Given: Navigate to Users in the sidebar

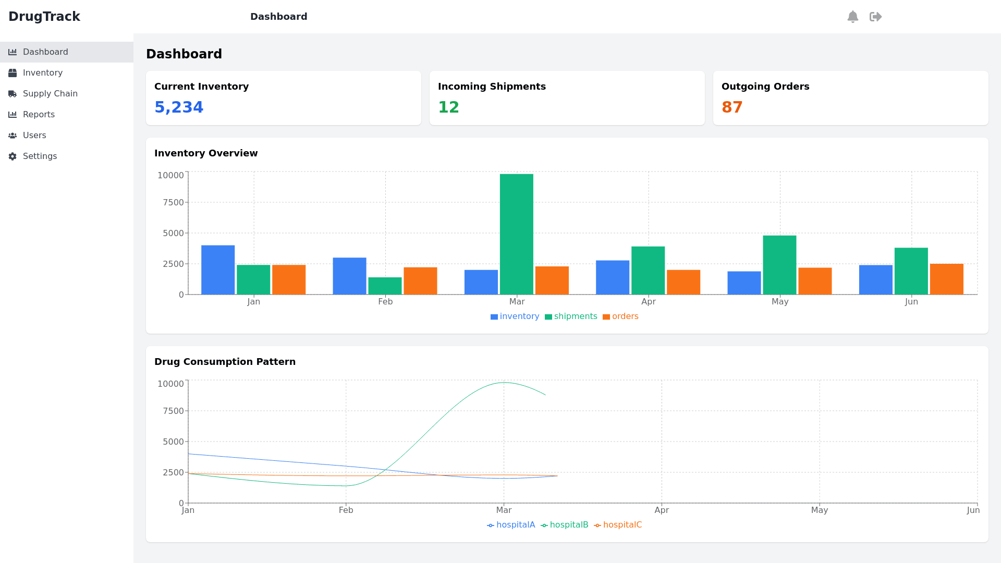Looking at the screenshot, I should [34, 135].
